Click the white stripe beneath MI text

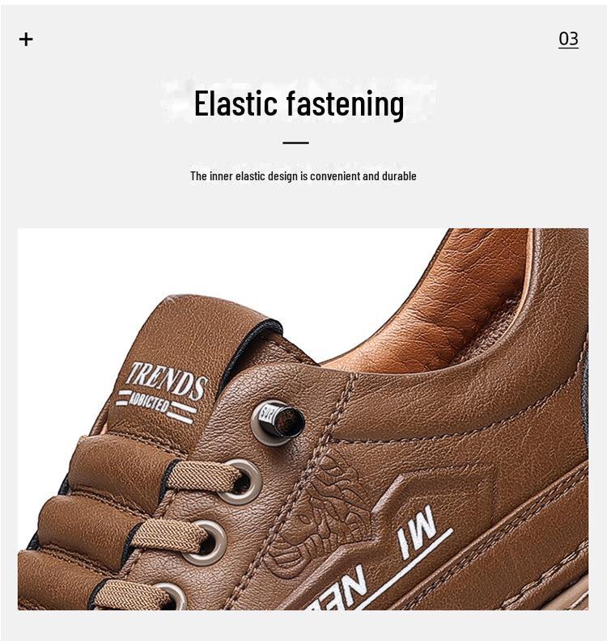pyautogui.click(x=403, y=571)
